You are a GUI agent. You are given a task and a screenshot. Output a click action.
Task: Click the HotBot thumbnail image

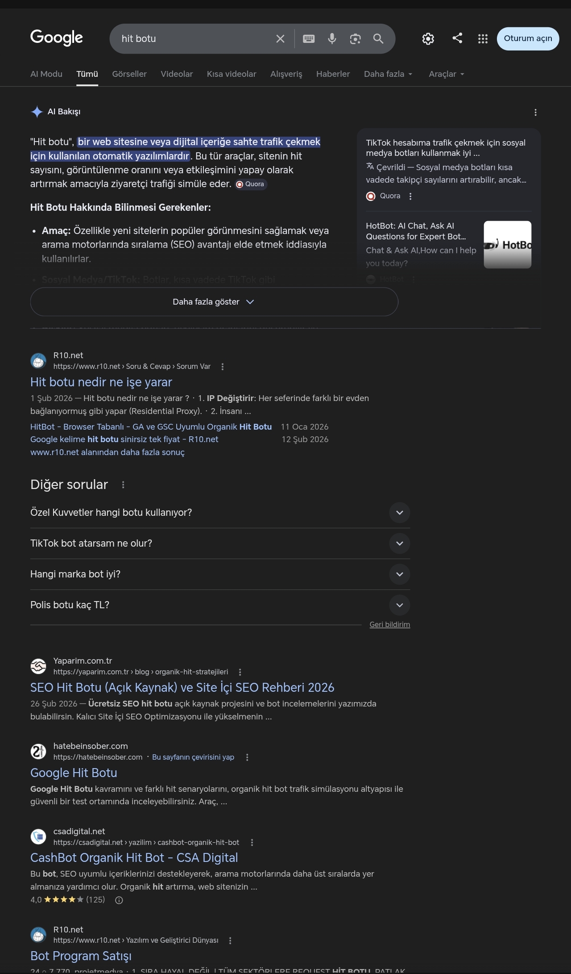tap(508, 245)
